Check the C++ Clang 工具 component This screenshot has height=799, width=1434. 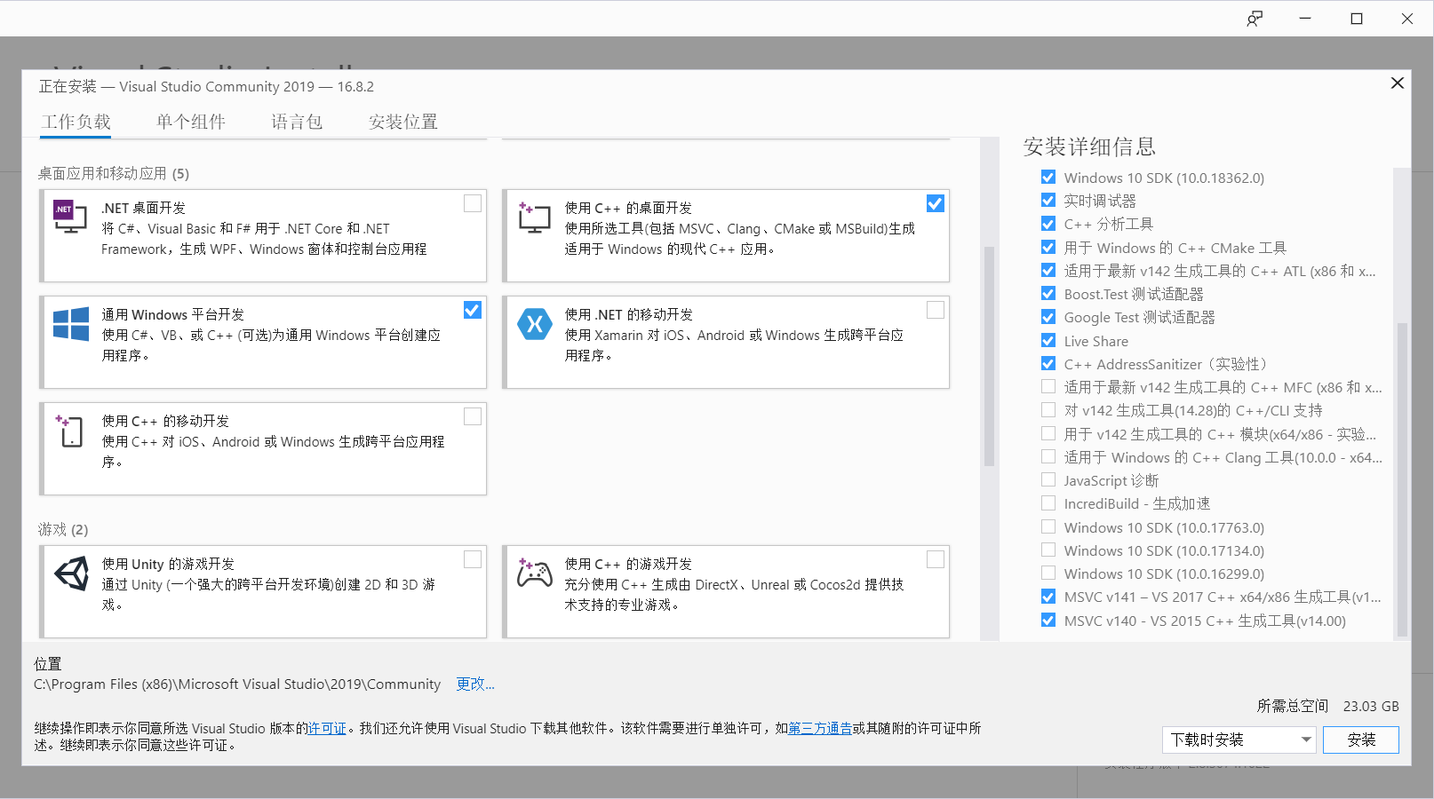1048,456
